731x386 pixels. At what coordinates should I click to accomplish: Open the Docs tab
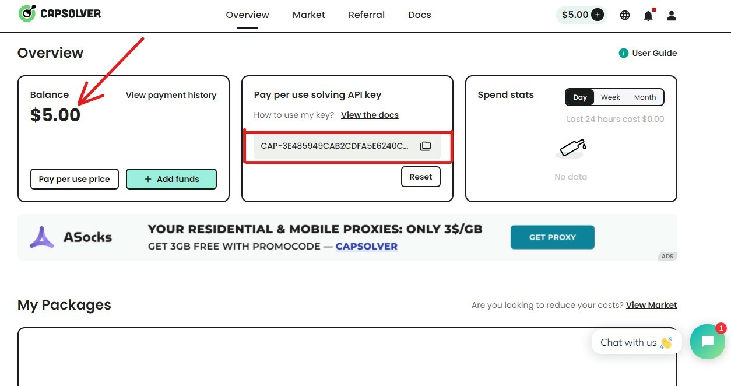420,15
